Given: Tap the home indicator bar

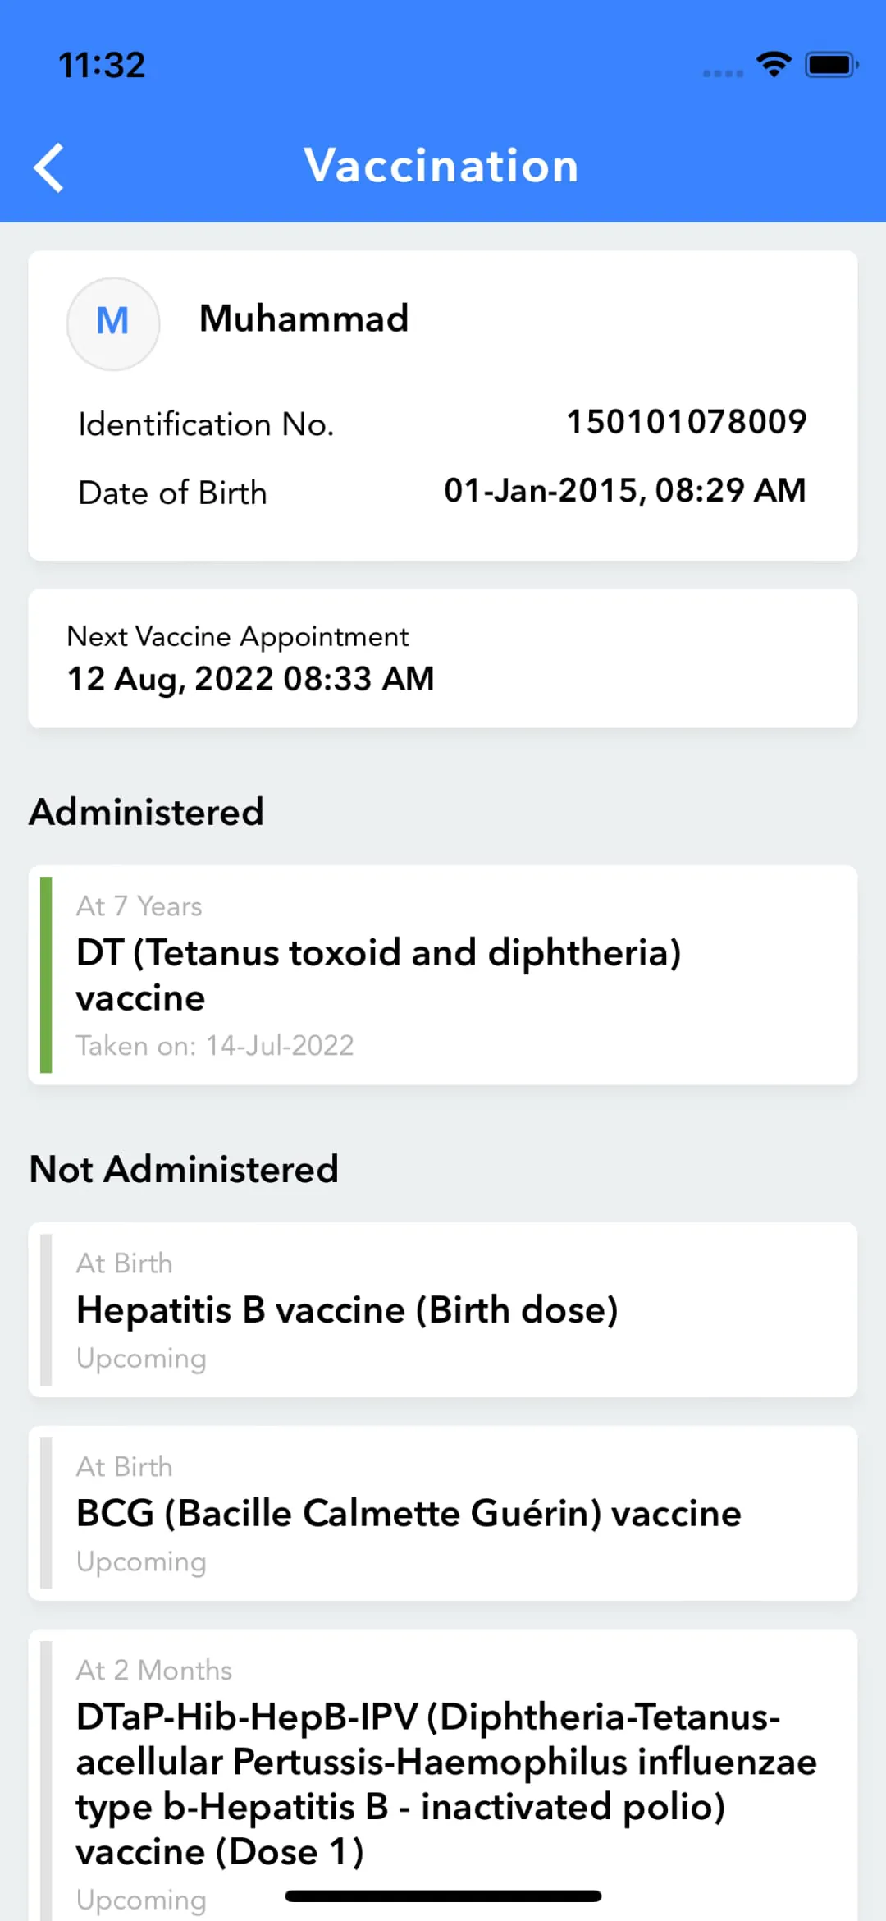Looking at the screenshot, I should pos(443,1896).
